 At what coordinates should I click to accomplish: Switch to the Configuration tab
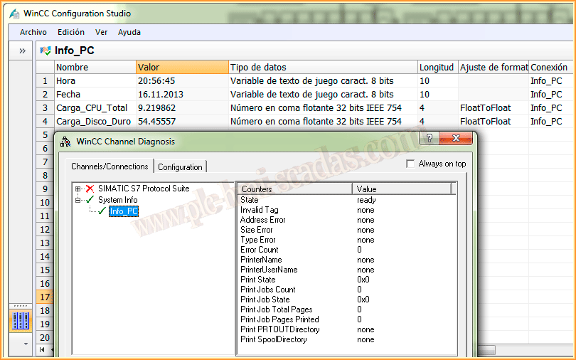pyautogui.click(x=180, y=166)
